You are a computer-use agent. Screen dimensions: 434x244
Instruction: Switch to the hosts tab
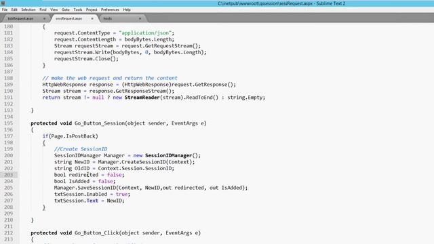click(x=107, y=18)
